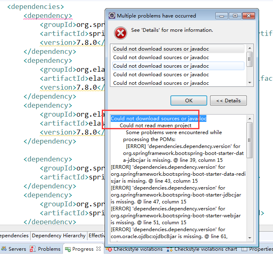Click the gear icon in dialog title bar

tap(112, 15)
